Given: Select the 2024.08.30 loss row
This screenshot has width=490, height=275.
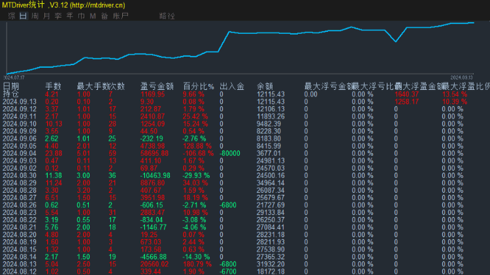Looking at the screenshot, I should (x=19, y=175).
